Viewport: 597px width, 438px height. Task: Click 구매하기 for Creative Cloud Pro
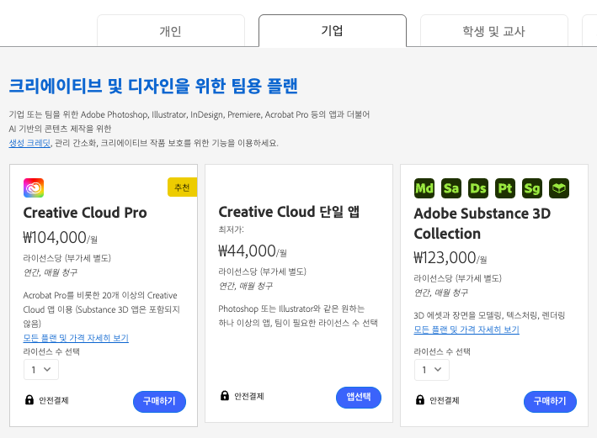click(x=159, y=402)
